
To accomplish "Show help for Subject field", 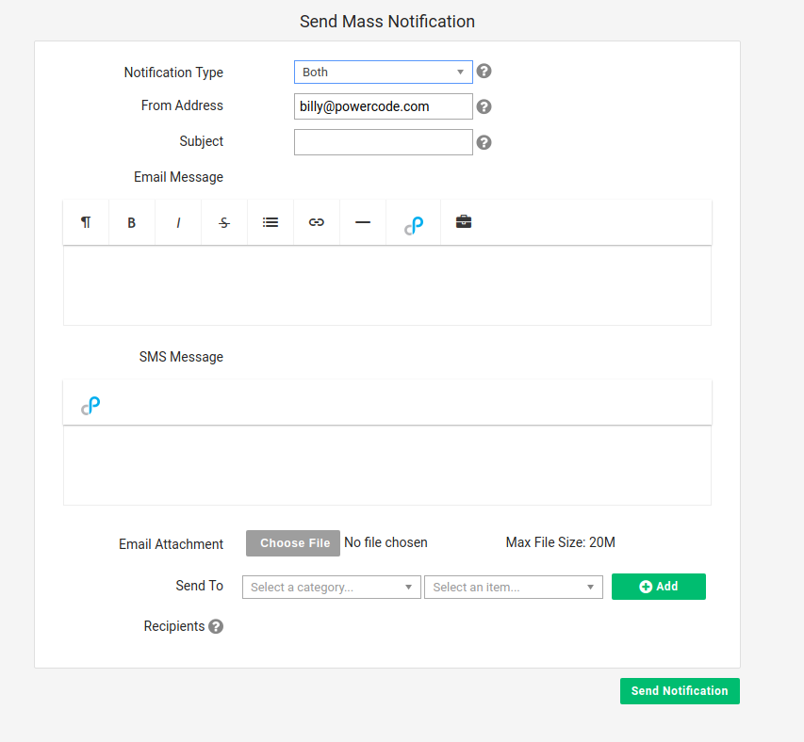I will pyautogui.click(x=484, y=142).
